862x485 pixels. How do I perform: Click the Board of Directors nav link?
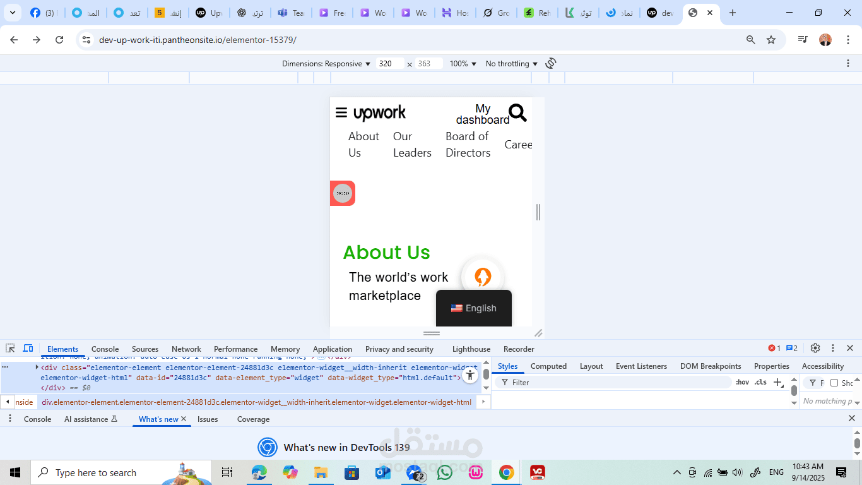point(468,145)
